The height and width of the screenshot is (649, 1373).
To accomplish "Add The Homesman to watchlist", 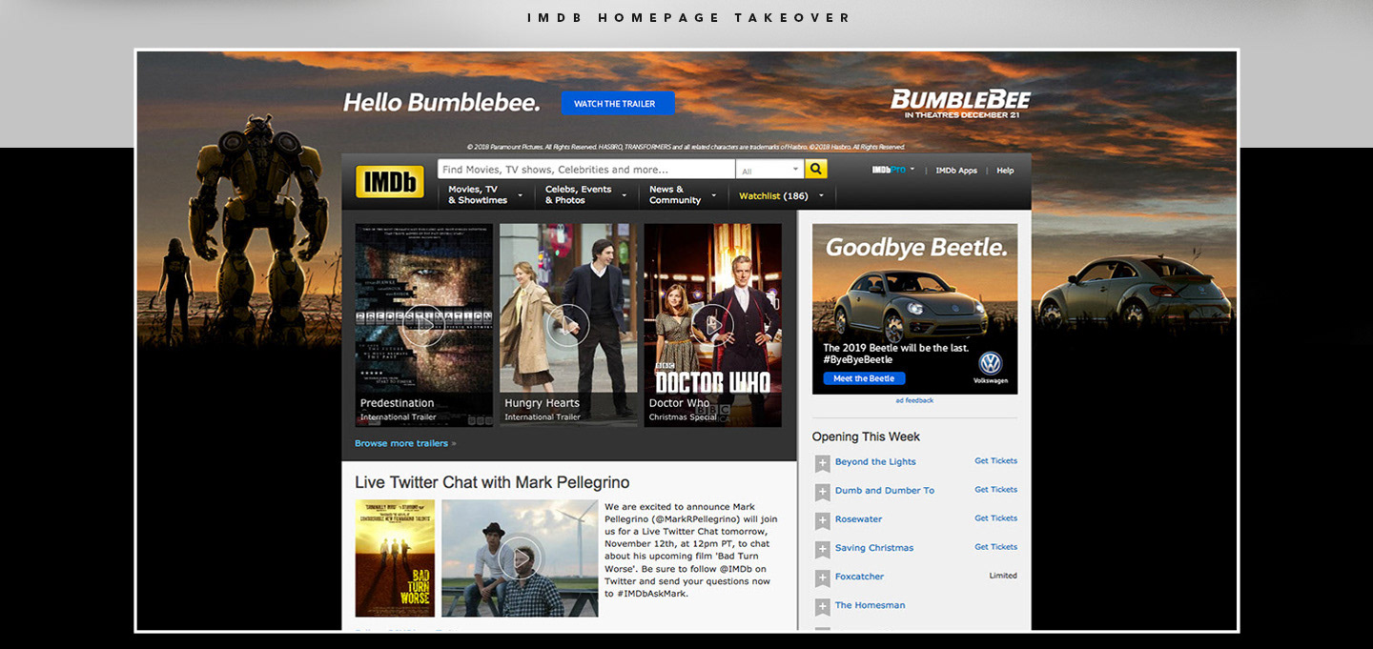I will 822,606.
